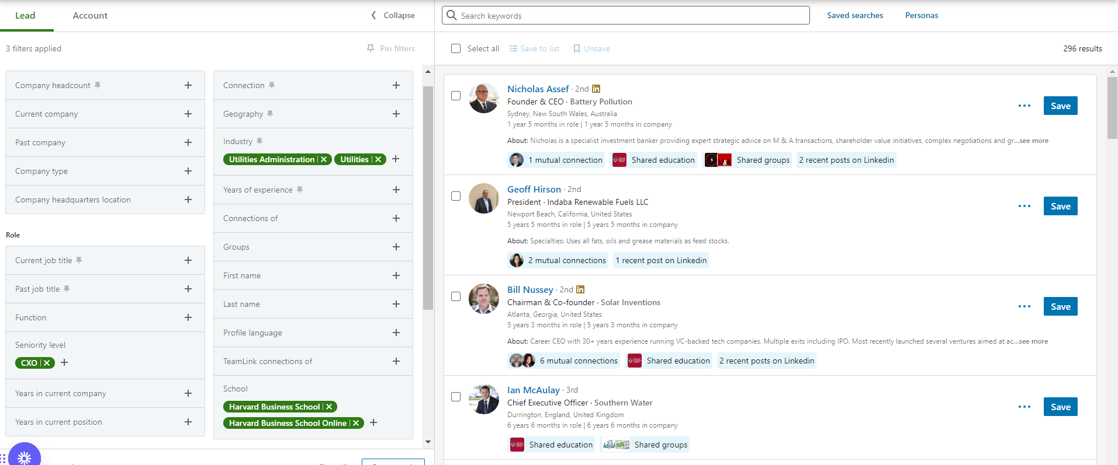Viewport: 1118px width, 465px height.
Task: Click Unsave in the toolbar
Action: pos(591,48)
